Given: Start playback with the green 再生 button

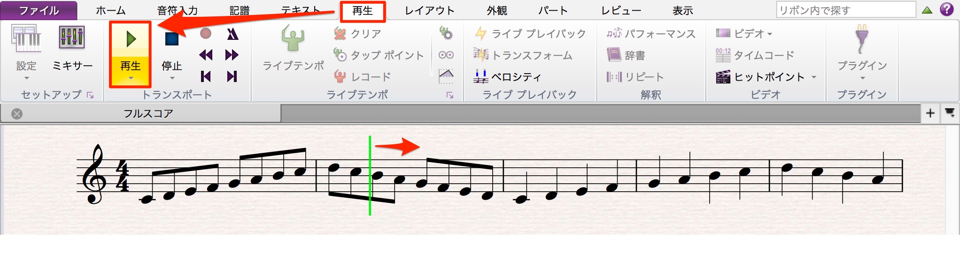Looking at the screenshot, I should click(x=131, y=47).
